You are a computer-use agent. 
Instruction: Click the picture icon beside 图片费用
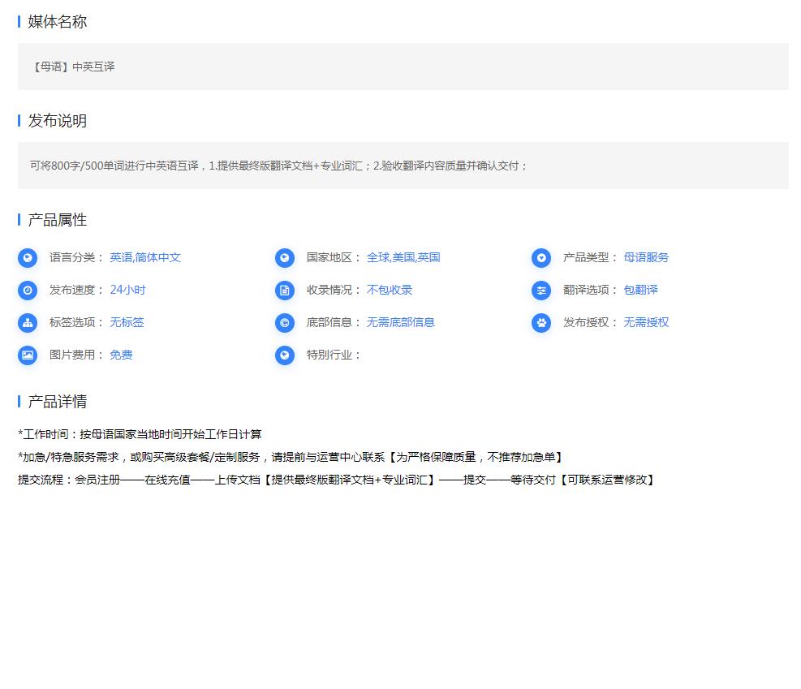[28, 355]
